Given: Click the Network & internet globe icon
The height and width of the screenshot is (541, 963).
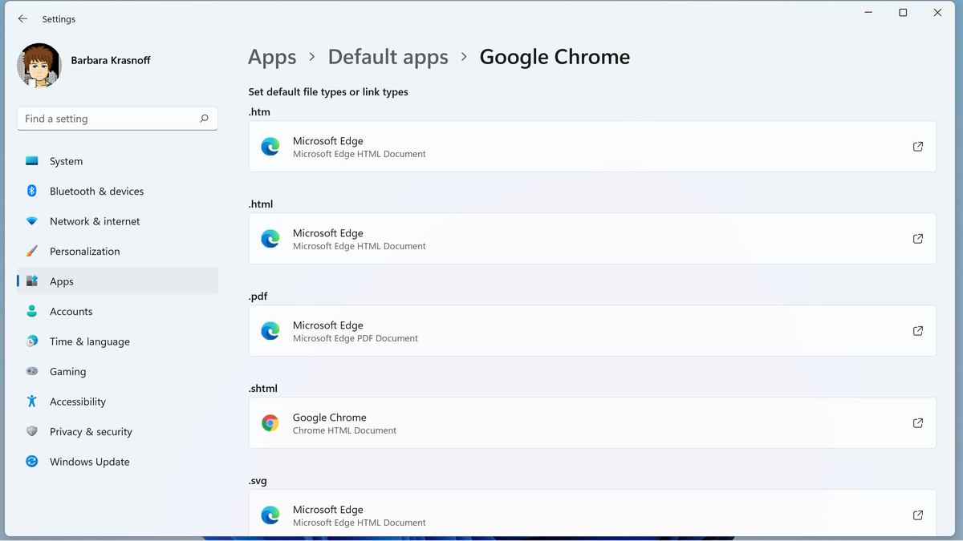Looking at the screenshot, I should pos(32,221).
